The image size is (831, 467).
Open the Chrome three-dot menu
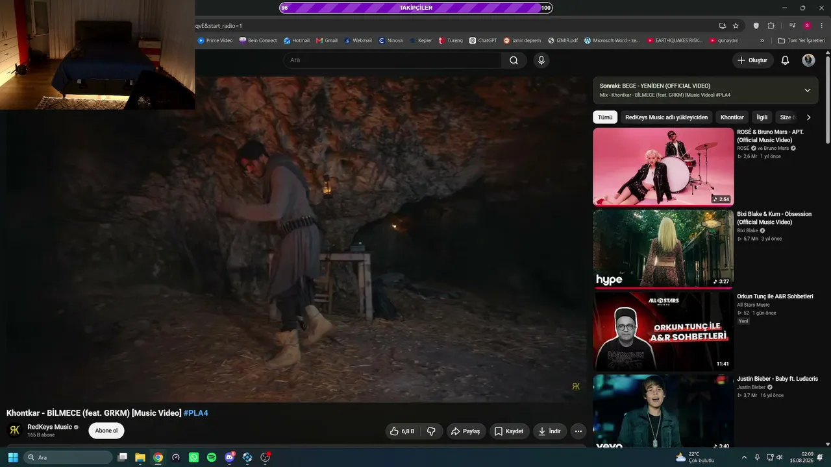point(821,26)
